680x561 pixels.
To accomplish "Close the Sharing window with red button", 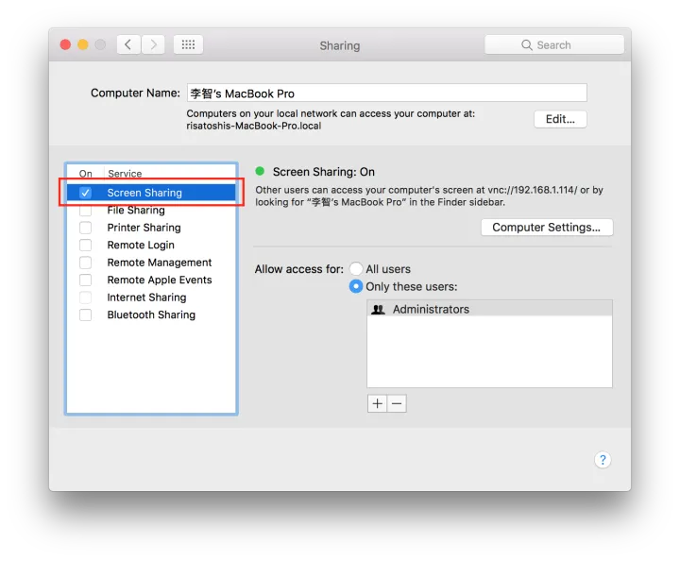I will [65, 44].
